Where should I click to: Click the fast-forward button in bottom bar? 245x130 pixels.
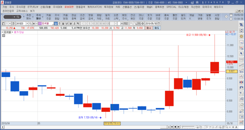click(x=178, y=127)
